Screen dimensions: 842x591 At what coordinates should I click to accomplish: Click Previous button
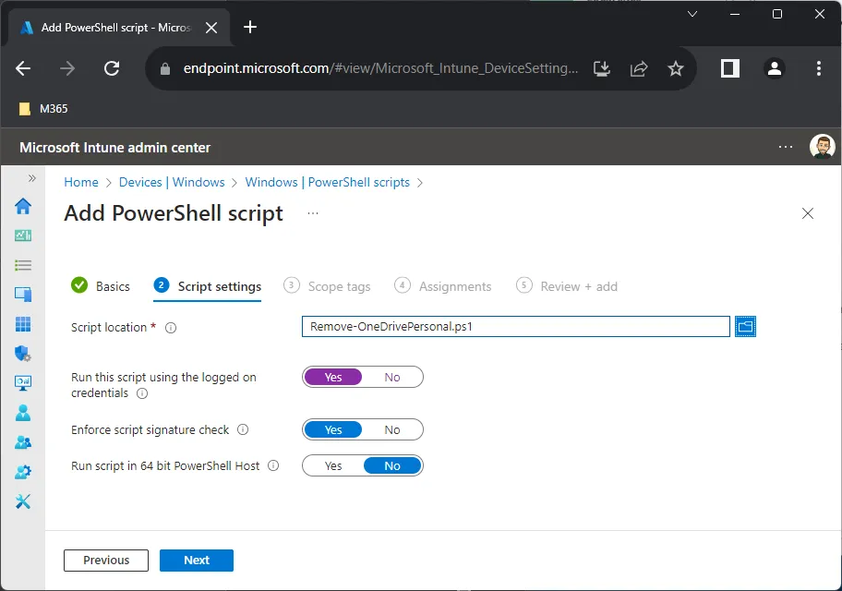coord(106,561)
